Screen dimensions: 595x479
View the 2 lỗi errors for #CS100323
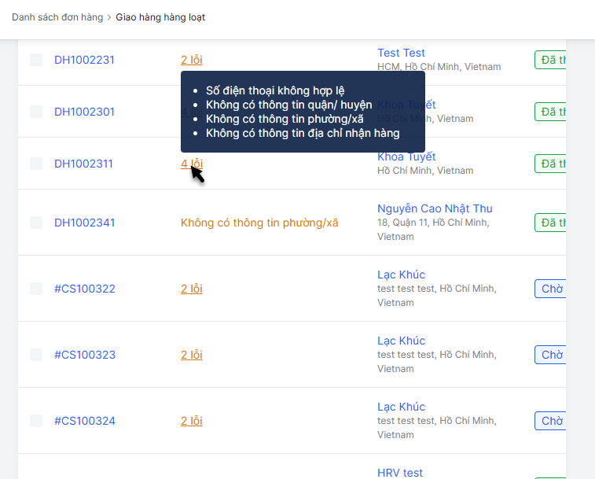(x=192, y=355)
